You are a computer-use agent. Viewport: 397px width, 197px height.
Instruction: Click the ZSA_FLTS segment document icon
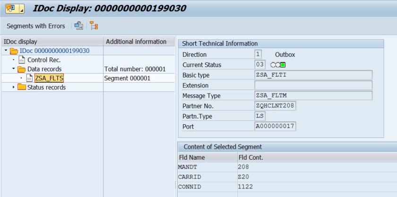[x=30, y=78]
